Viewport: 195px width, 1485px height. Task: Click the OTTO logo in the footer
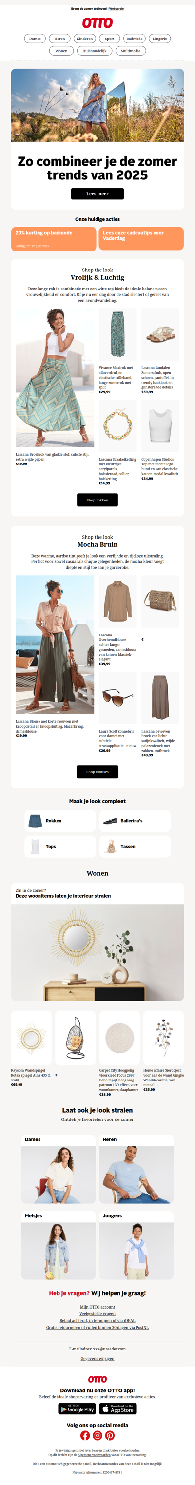(x=97, y=1379)
